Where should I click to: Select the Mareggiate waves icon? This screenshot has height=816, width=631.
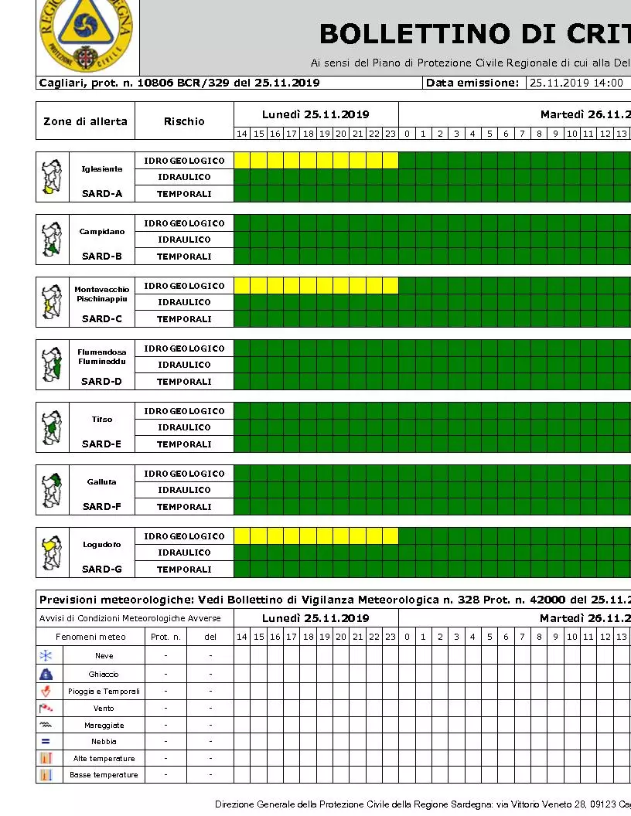point(46,724)
